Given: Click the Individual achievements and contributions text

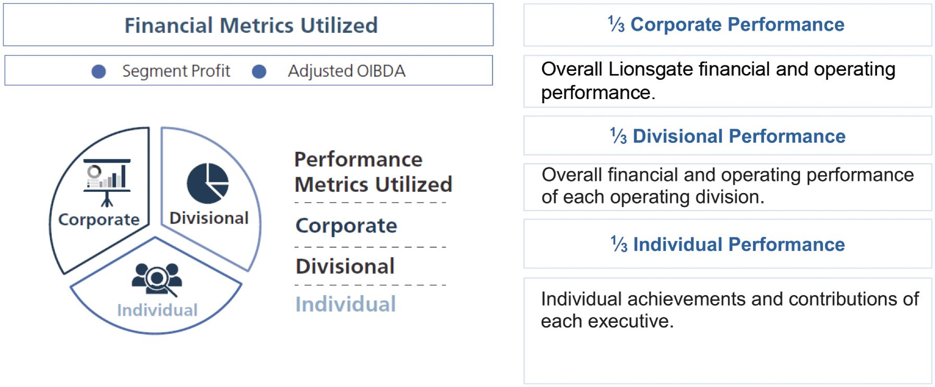Looking at the screenshot, I should (x=729, y=310).
